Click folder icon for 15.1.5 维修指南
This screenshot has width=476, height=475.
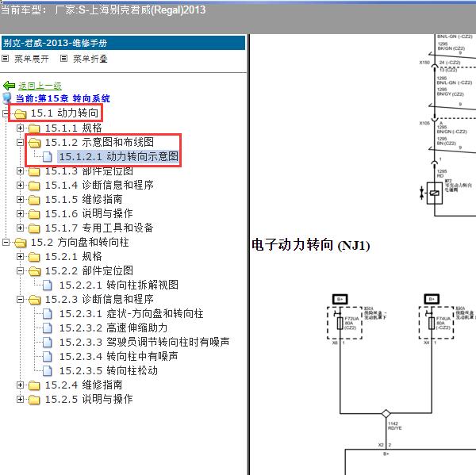click(34, 200)
